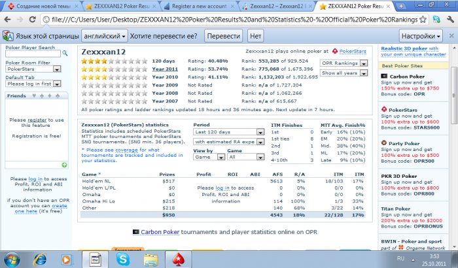Click page vertical scrollbar
This screenshot has width=458, height=268.
[454, 95]
